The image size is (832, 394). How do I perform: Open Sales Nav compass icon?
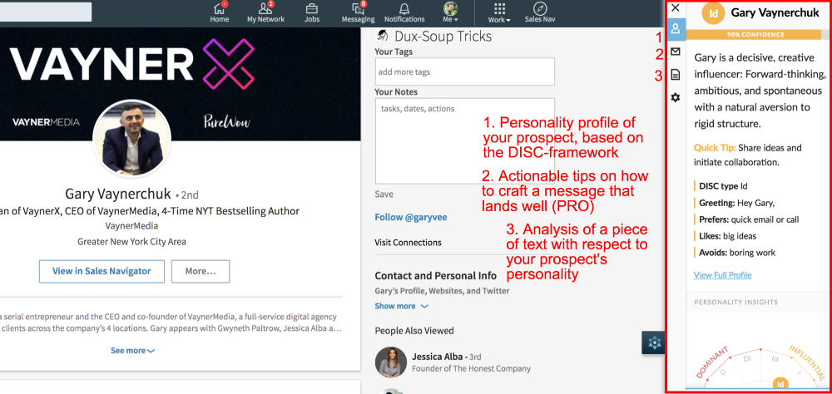[540, 12]
